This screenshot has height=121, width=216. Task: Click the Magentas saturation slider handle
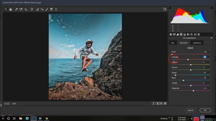click(x=193, y=91)
